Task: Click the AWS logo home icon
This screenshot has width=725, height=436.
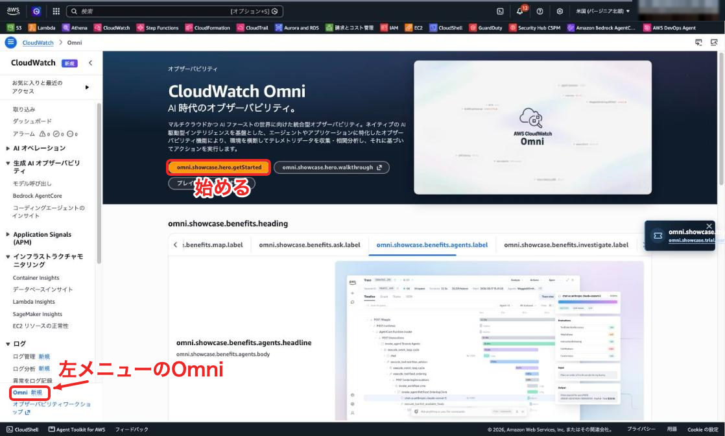Action: [13, 10]
